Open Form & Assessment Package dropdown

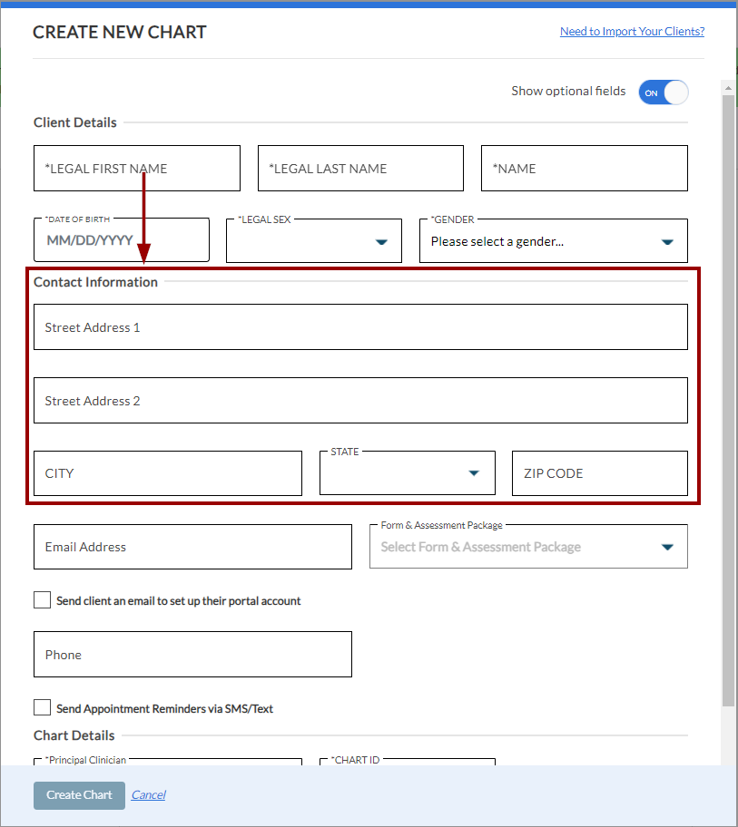coord(527,547)
